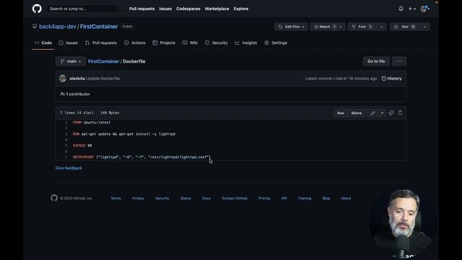Open alexb4a's avatar
462x260 pixels.
pos(63,79)
